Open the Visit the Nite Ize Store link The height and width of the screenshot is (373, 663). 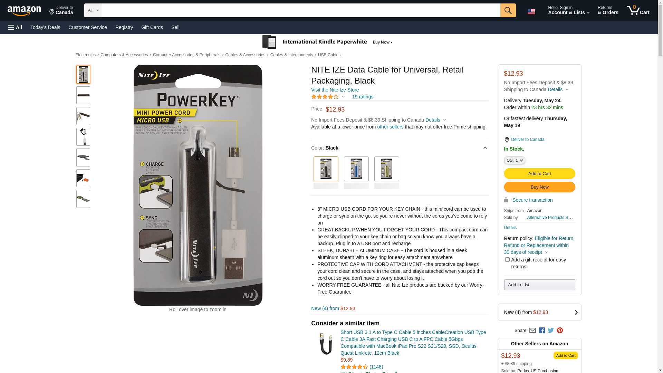point(335,90)
